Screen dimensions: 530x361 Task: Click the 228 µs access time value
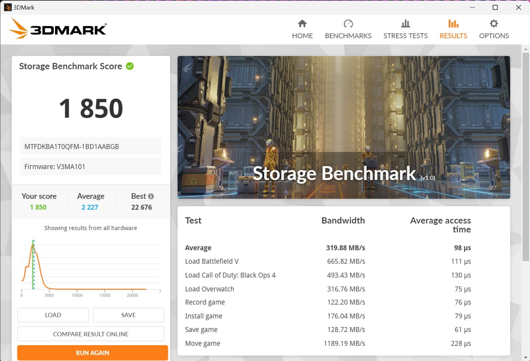pos(461,343)
